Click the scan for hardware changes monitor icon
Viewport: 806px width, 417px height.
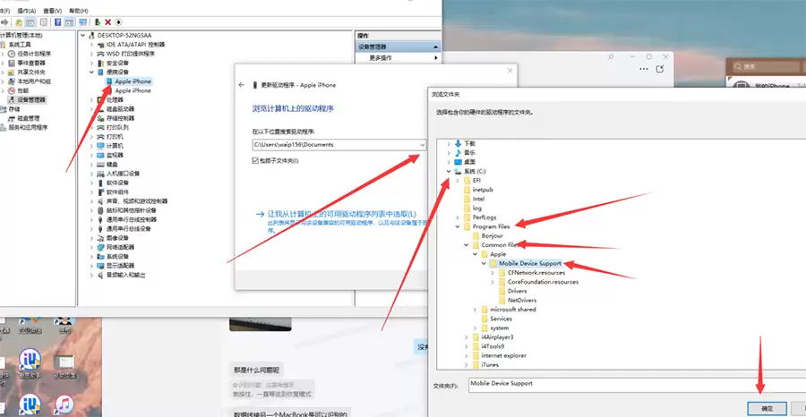point(82,22)
